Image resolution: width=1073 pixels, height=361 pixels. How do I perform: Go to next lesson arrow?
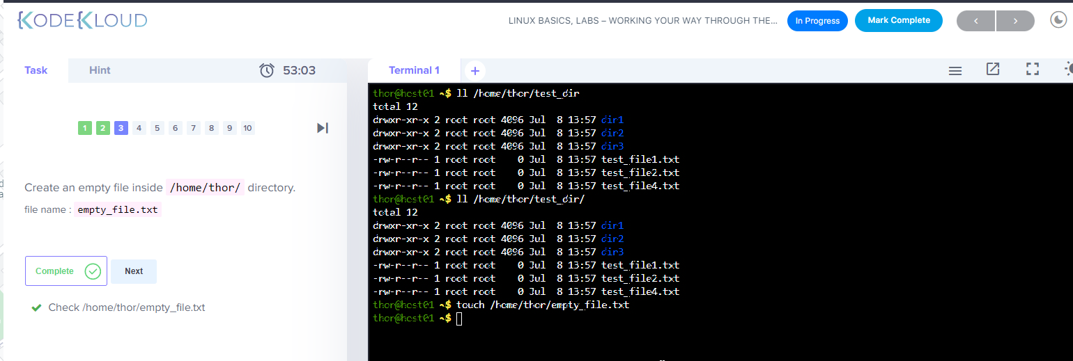(1015, 21)
